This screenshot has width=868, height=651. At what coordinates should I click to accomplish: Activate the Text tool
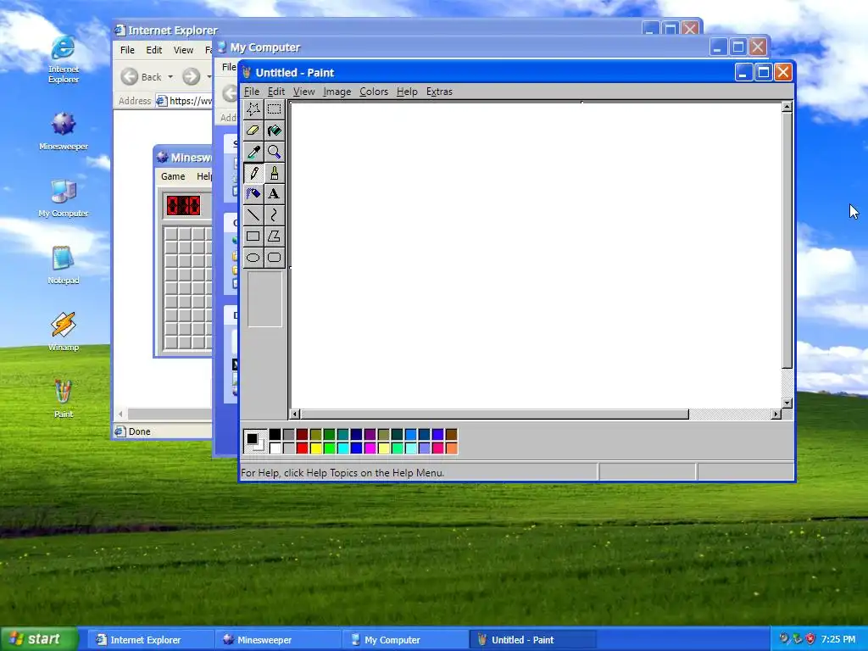point(274,194)
